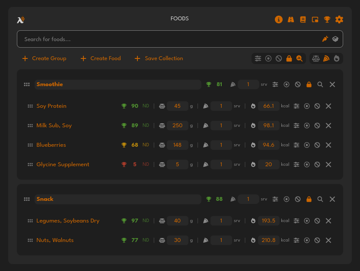Click the Smoothie group servings field
Image resolution: width=360 pixels, height=271 pixels.
tap(248, 84)
